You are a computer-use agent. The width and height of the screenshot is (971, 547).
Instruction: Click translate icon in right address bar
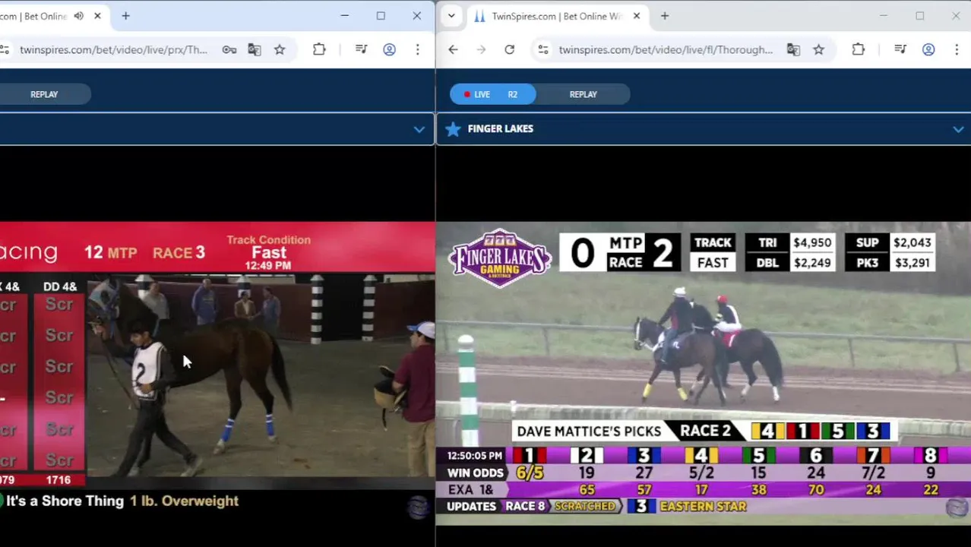click(793, 49)
